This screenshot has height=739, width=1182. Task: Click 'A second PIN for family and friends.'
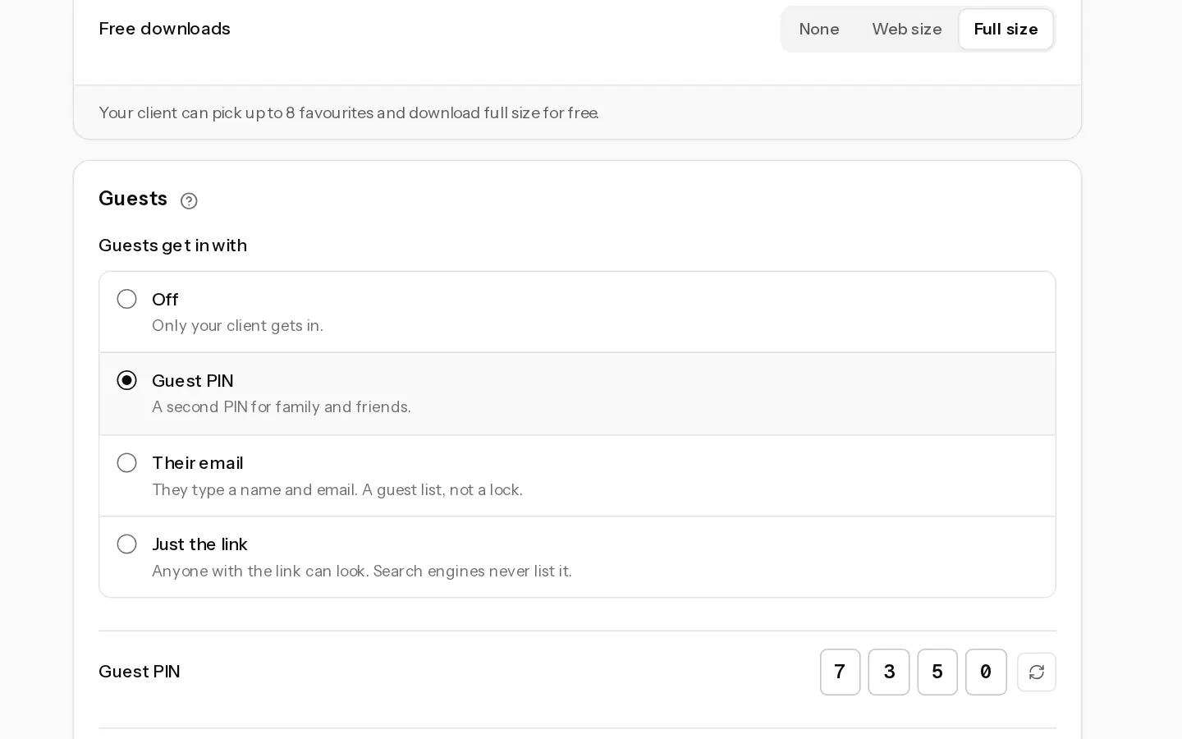(x=282, y=407)
